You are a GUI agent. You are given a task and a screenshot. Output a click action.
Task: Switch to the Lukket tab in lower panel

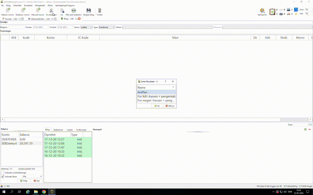pyautogui.click(x=70, y=130)
